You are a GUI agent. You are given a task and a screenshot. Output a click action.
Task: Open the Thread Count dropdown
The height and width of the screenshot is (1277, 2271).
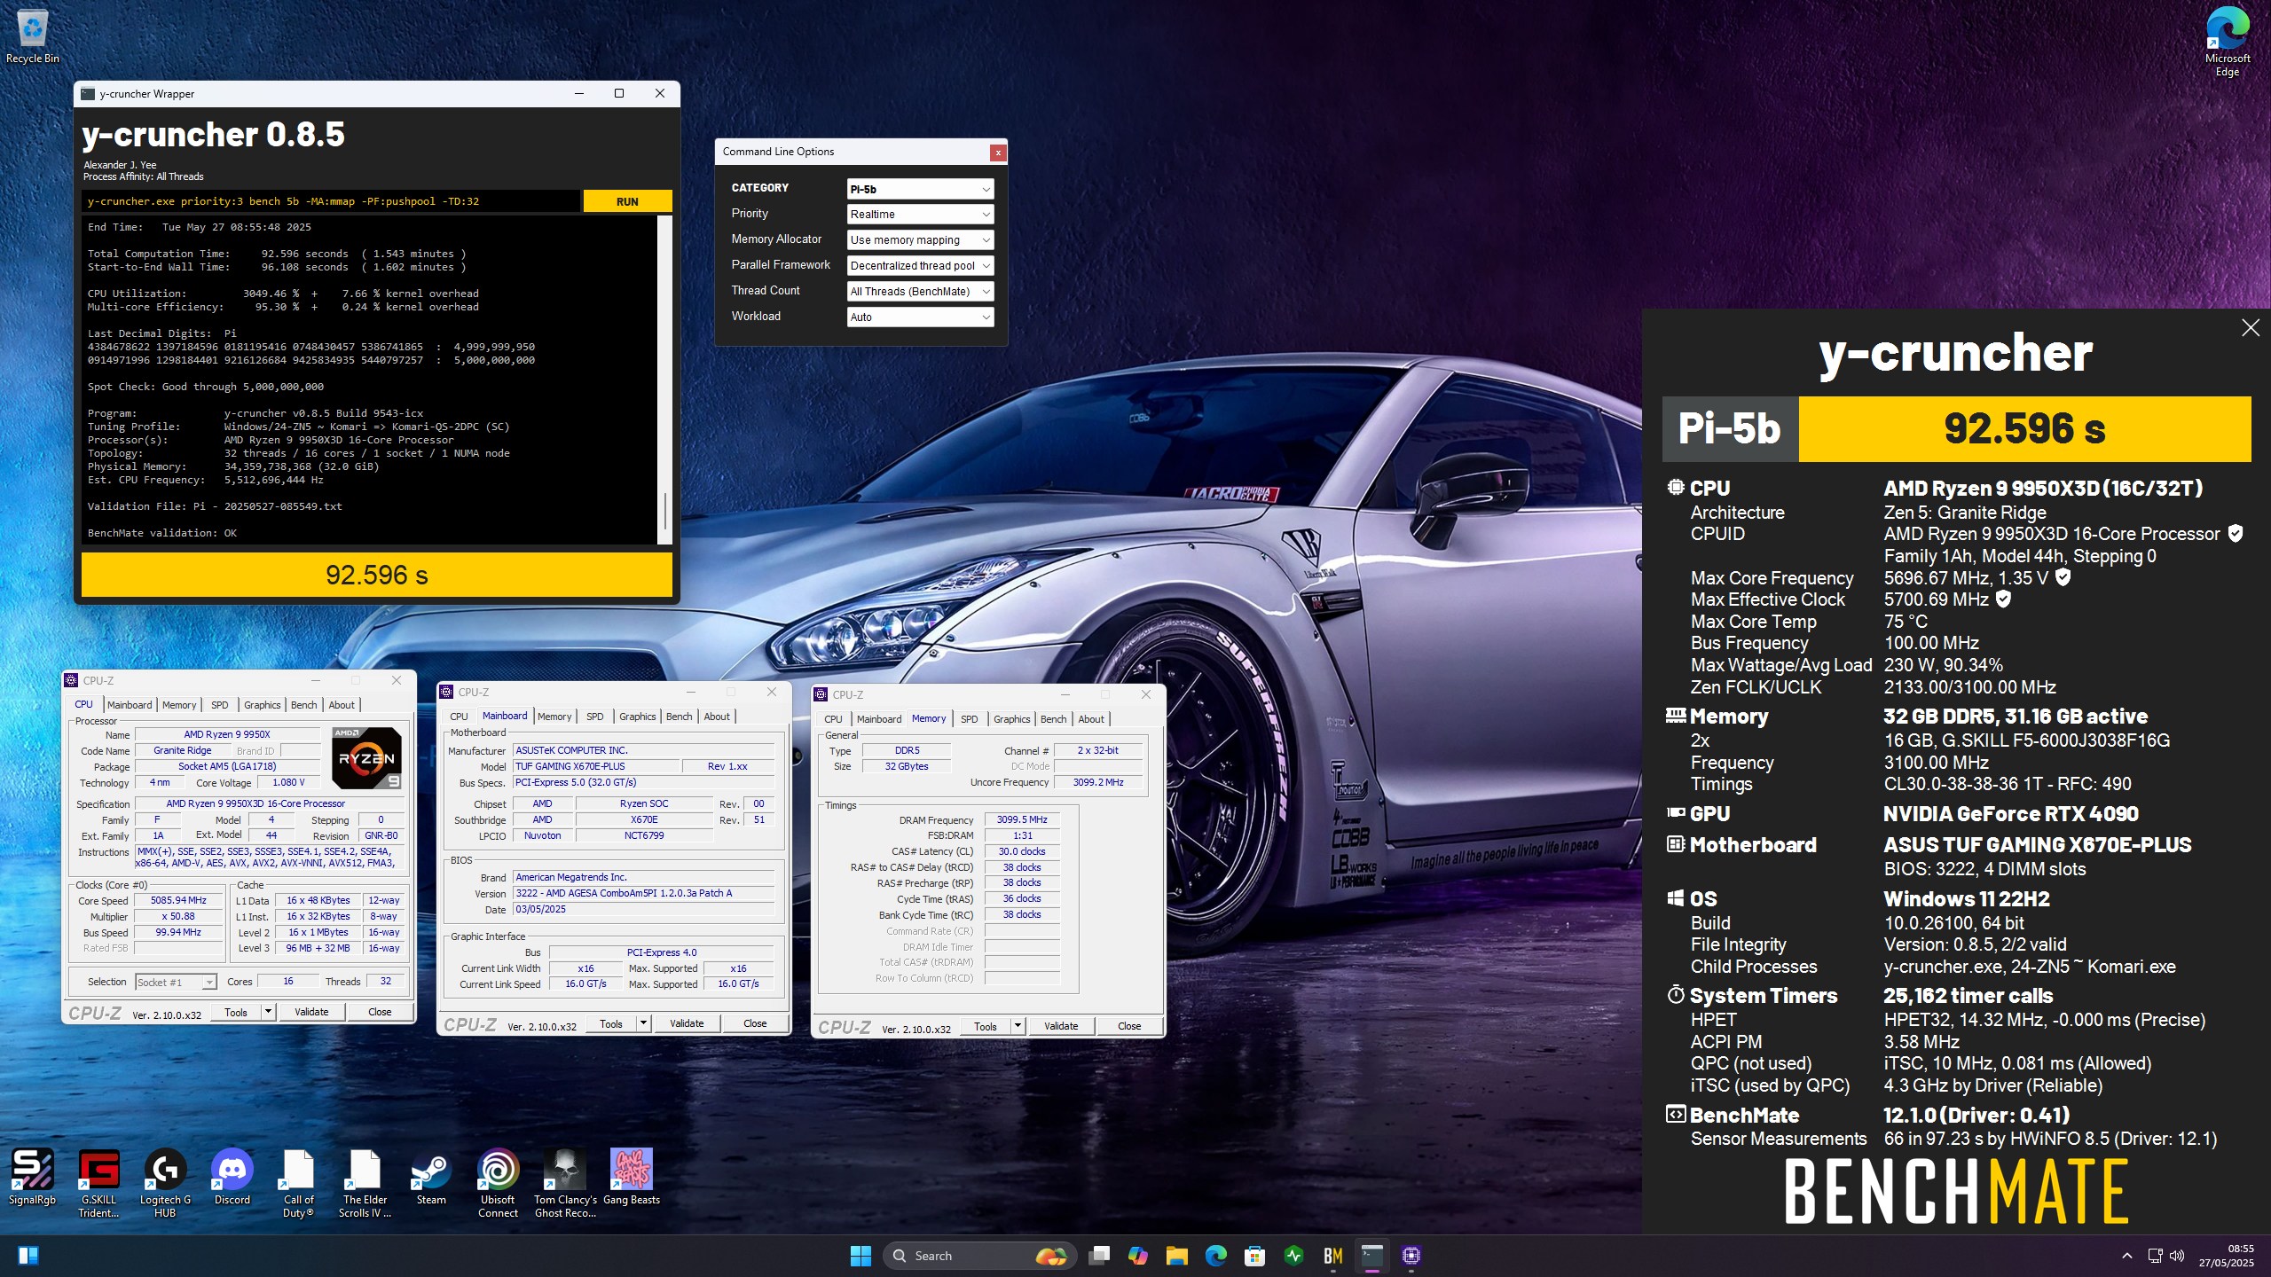click(920, 292)
